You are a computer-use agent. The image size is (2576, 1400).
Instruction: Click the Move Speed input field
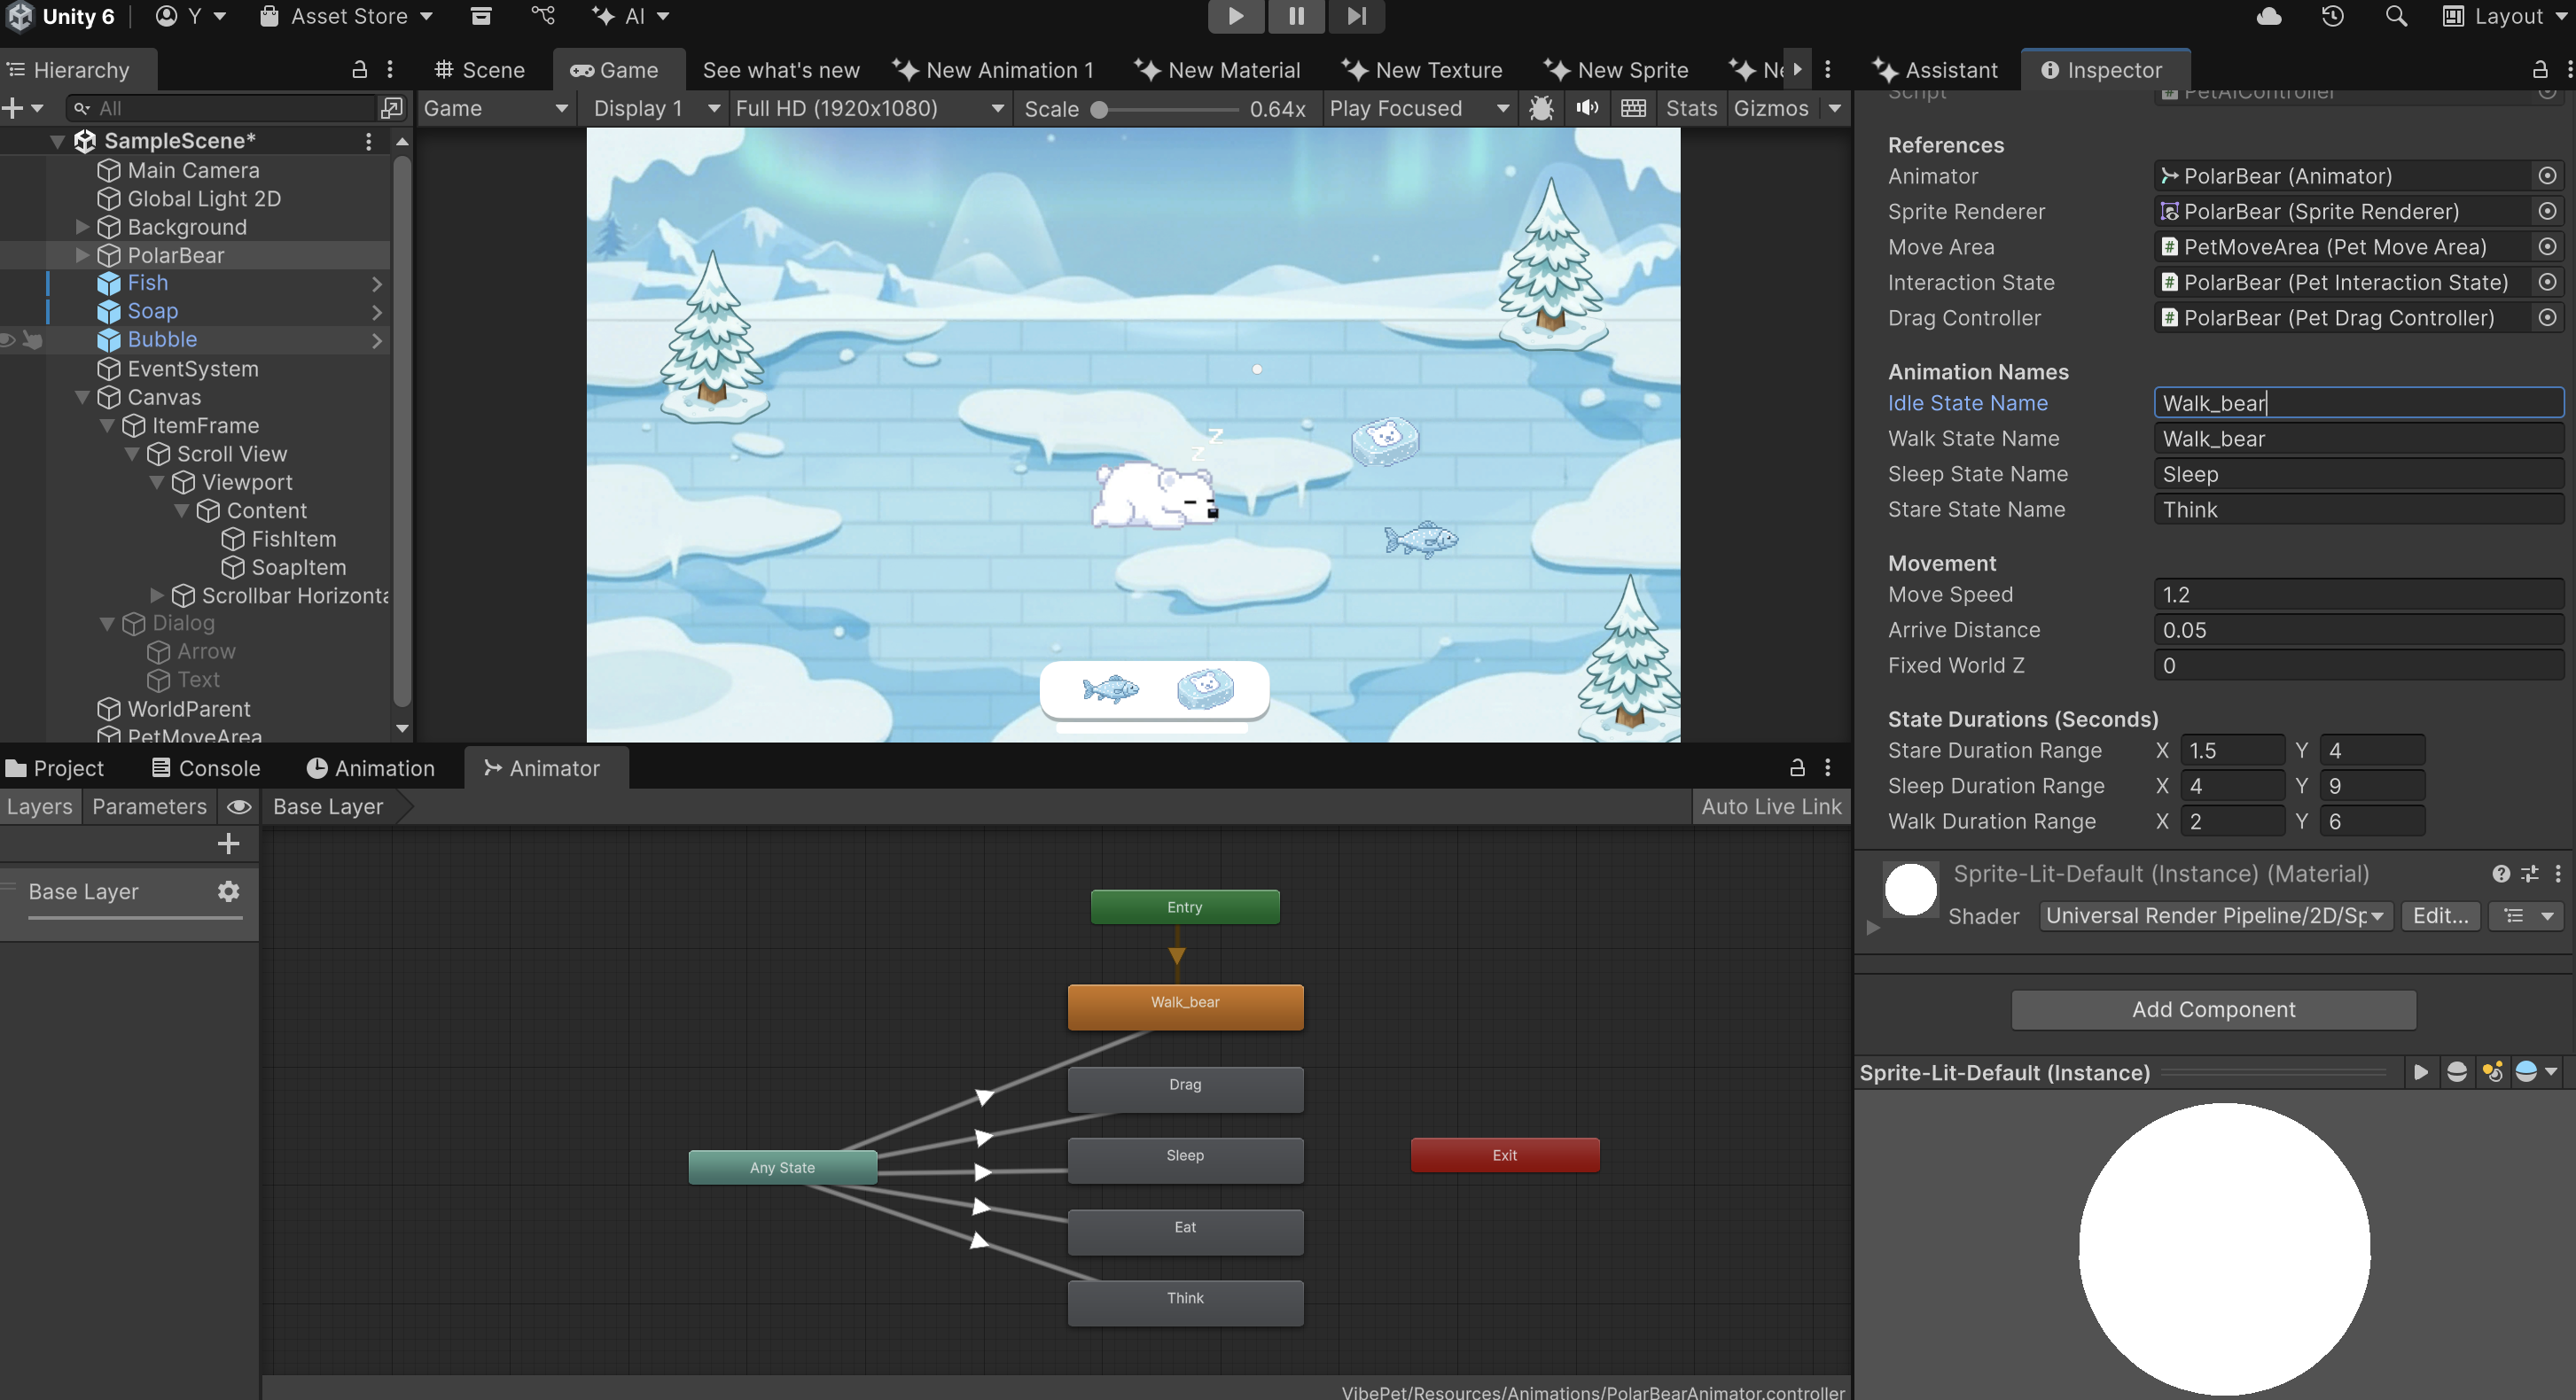(x=2358, y=594)
